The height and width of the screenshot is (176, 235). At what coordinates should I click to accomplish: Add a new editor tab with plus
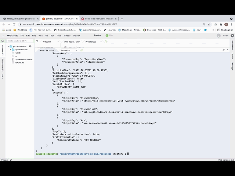click(106, 41)
